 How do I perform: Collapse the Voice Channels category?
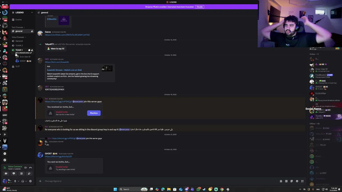click(x=18, y=37)
